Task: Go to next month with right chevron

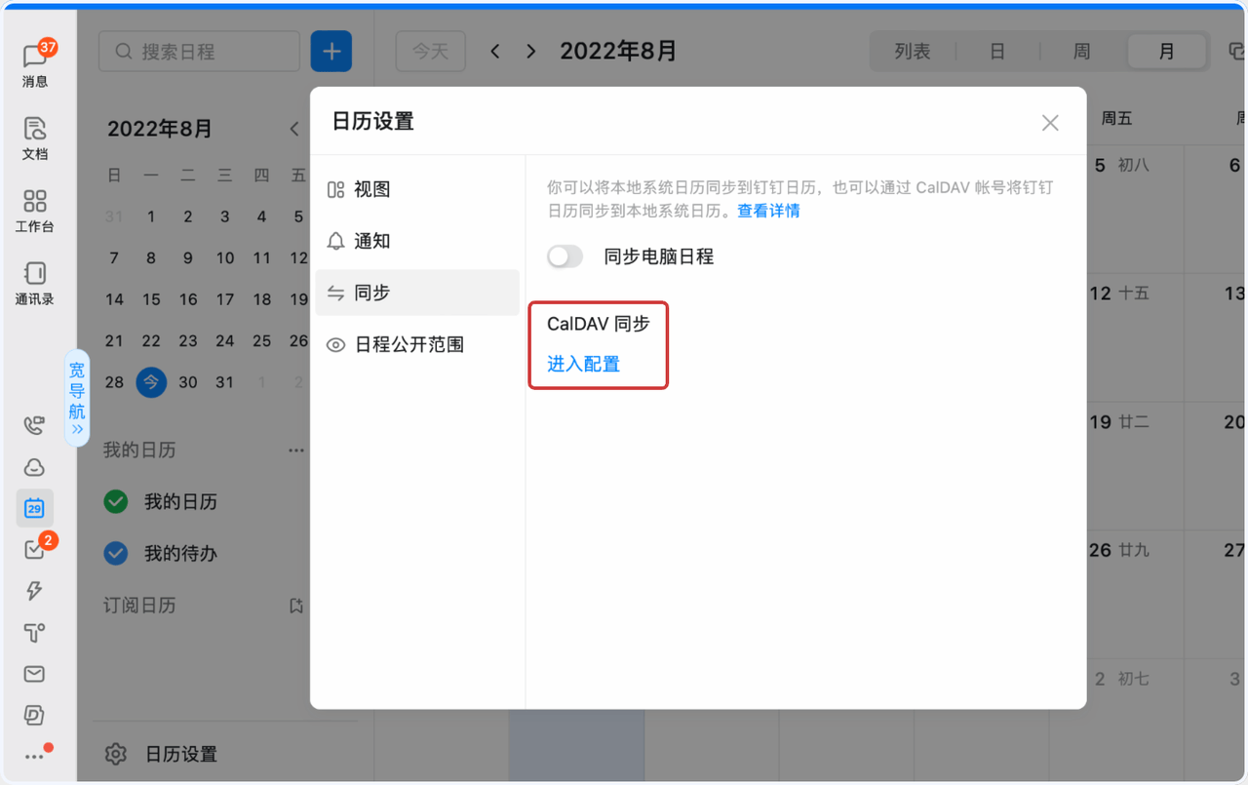Action: coord(530,52)
